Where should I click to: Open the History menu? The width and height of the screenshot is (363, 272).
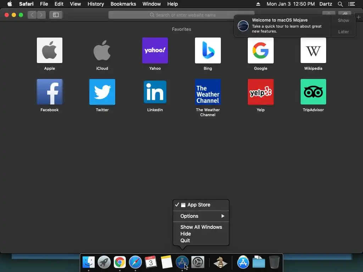click(x=96, y=4)
